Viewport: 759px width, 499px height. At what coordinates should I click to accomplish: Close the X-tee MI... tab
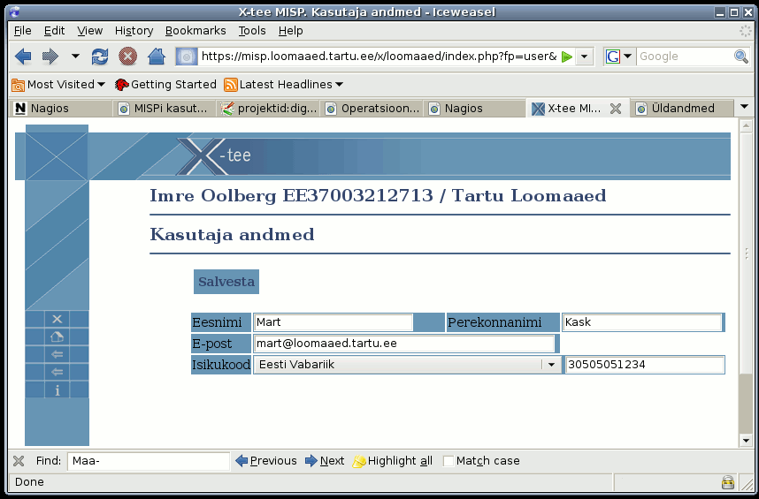click(x=615, y=110)
